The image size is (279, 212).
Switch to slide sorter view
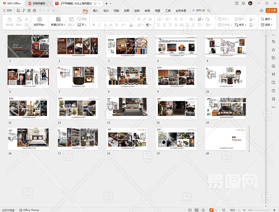coord(197,210)
